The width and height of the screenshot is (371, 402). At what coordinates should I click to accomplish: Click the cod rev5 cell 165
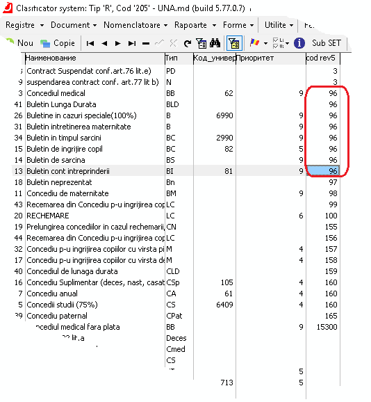tap(323, 316)
